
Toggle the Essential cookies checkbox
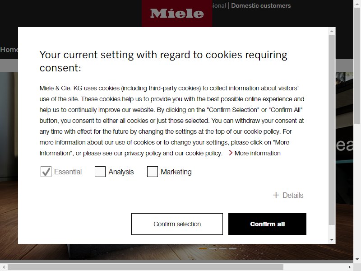point(46,172)
